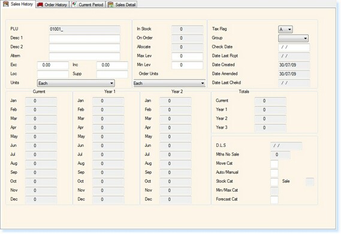Click the Auto/Manual box

(274, 172)
